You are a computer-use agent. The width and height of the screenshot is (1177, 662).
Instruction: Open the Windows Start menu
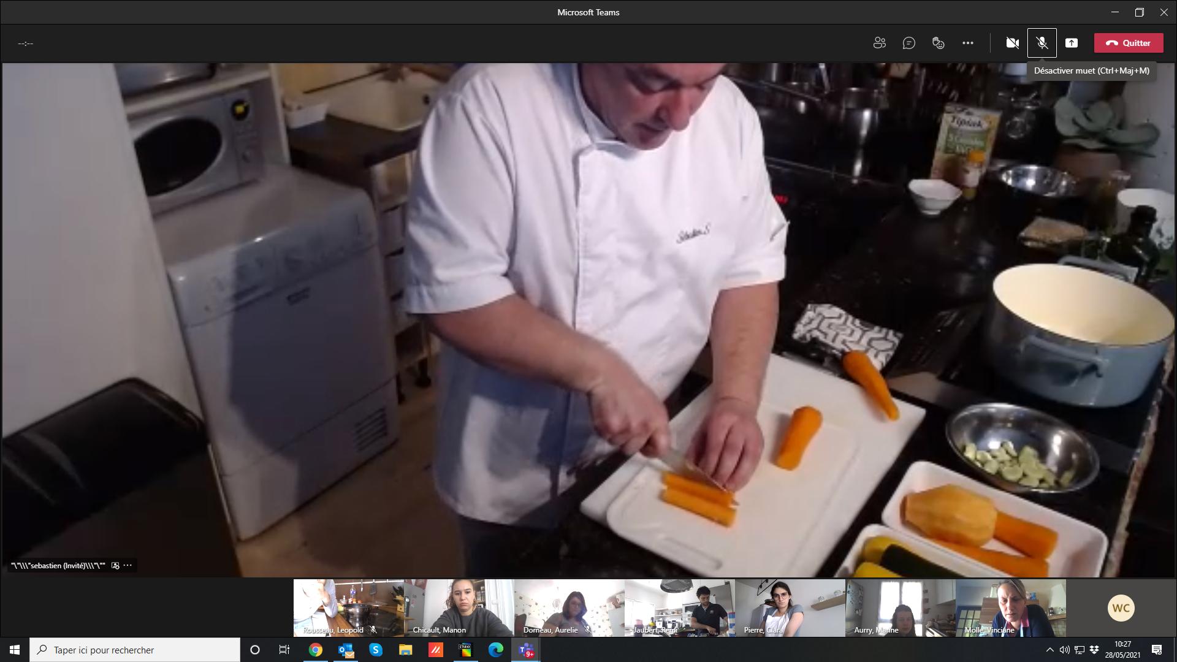click(15, 650)
